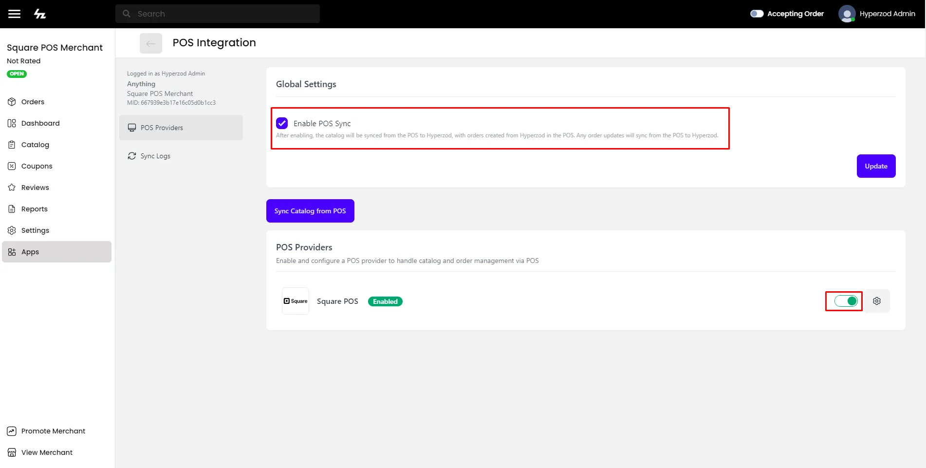Click the Update button
926x468 pixels.
(876, 166)
